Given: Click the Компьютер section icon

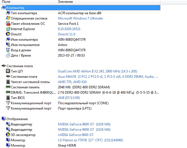Looking at the screenshot, I should click(x=4, y=8).
